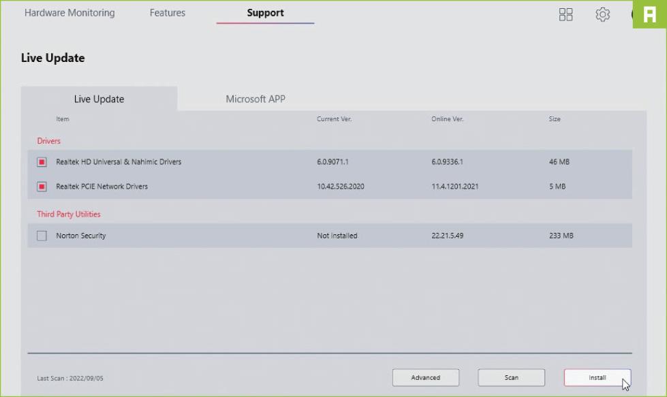Image resolution: width=667 pixels, height=397 pixels.
Task: Switch to Hardware Monitoring tab
Action: [69, 13]
